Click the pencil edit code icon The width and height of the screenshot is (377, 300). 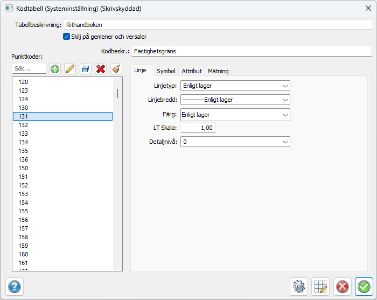tap(70, 69)
